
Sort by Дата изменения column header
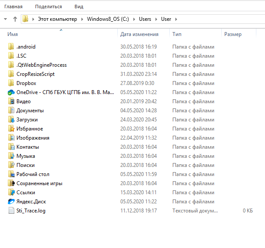click(x=139, y=34)
